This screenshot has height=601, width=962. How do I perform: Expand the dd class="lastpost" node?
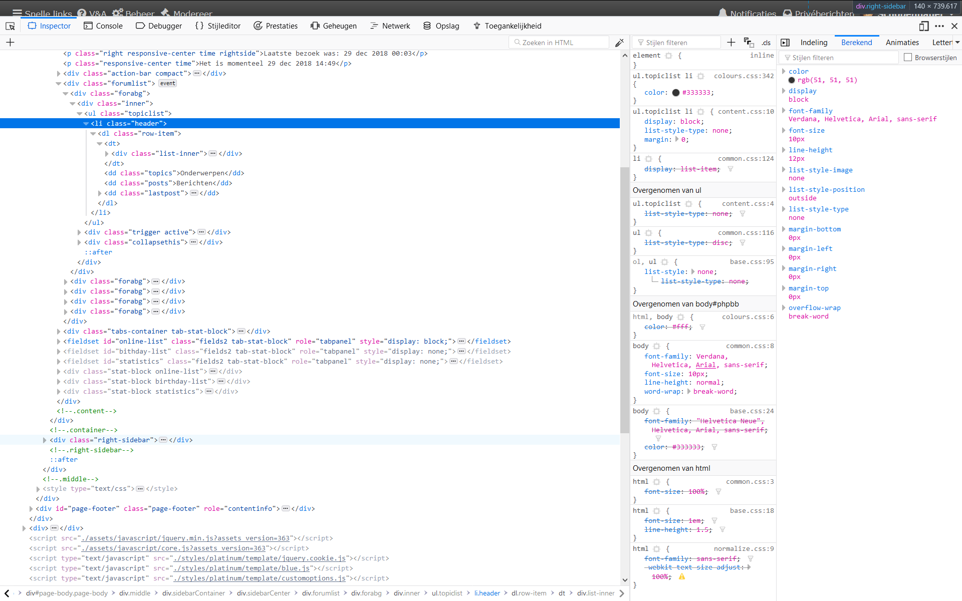(x=100, y=193)
